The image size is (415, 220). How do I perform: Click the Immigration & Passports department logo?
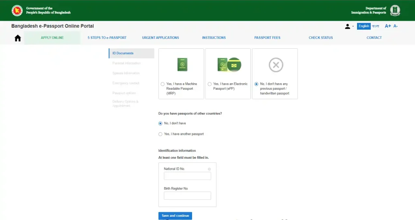[x=395, y=10]
